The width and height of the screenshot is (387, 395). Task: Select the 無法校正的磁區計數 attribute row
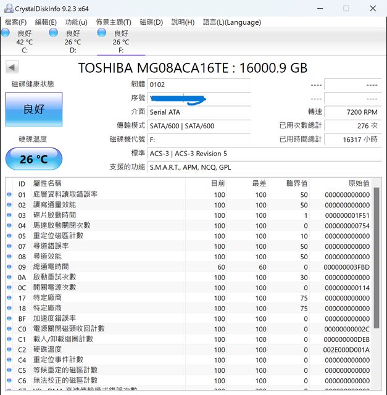188,380
